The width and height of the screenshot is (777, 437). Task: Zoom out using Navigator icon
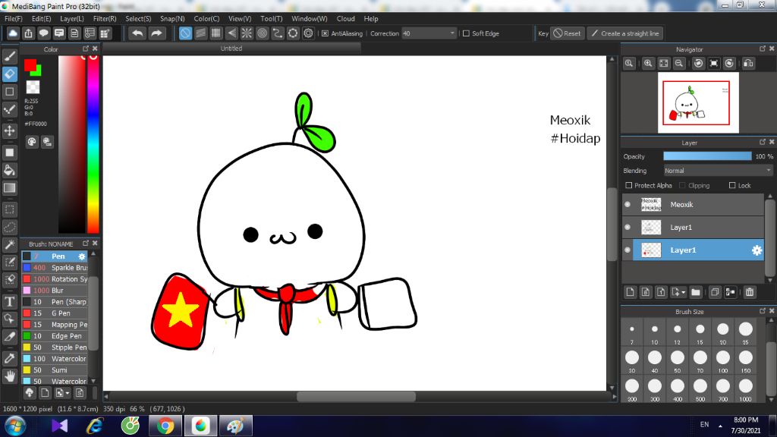pyautogui.click(x=679, y=64)
